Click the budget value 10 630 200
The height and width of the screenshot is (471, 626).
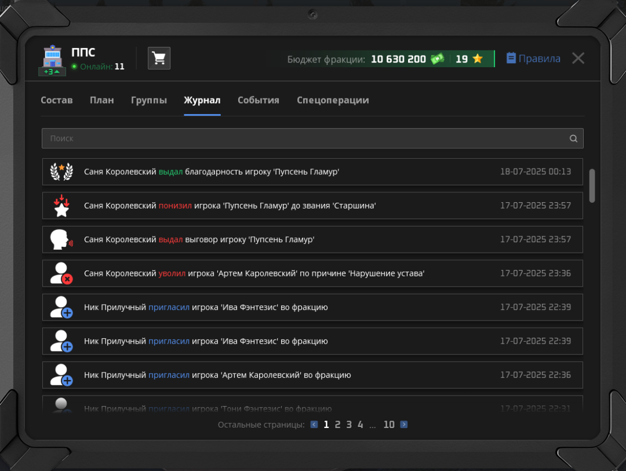pyautogui.click(x=398, y=59)
